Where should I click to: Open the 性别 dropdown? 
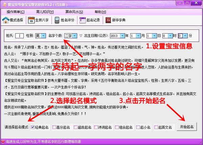click(43, 36)
